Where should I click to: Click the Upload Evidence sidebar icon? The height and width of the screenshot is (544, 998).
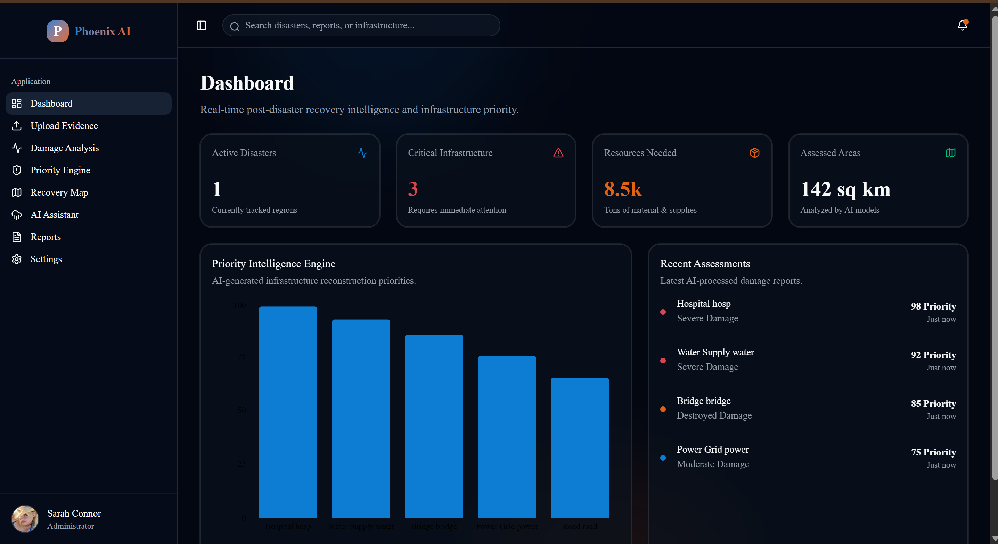17,126
